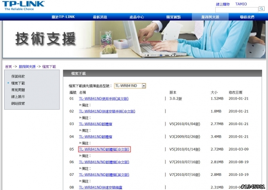Select 常見問題 in the sidebar

pos(18,90)
